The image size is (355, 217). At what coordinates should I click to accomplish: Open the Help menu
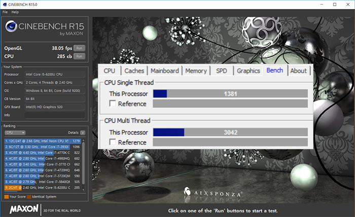[x=15, y=12]
